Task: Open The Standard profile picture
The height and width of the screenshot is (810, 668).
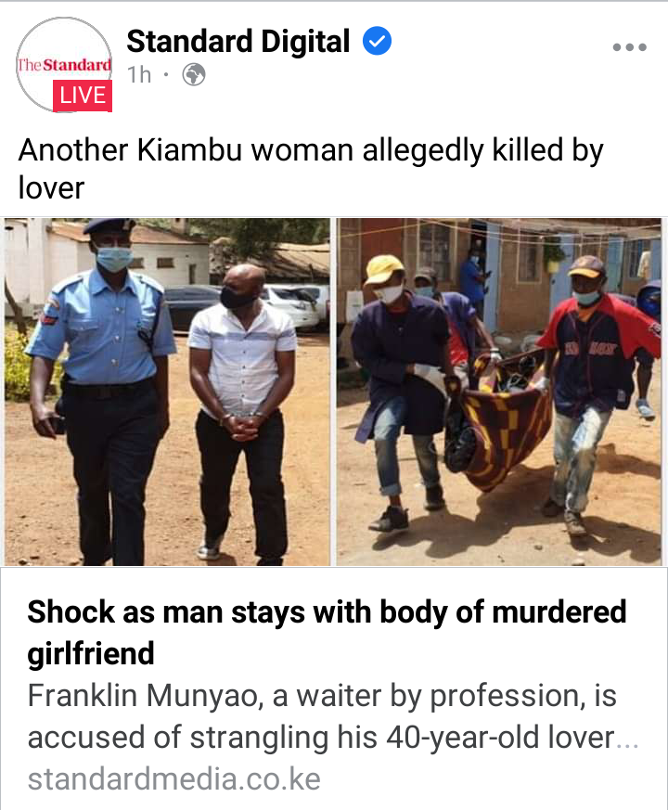Action: [64, 65]
